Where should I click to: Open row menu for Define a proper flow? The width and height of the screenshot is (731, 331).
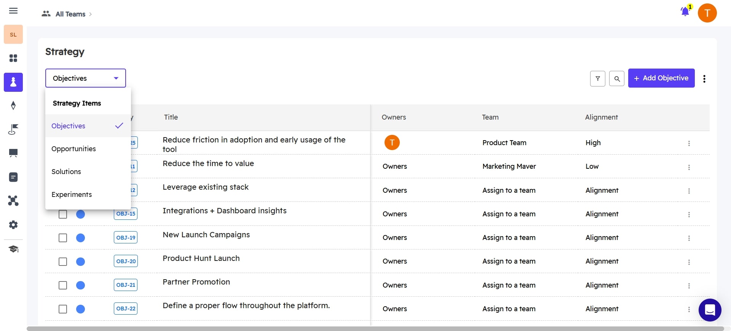click(689, 309)
